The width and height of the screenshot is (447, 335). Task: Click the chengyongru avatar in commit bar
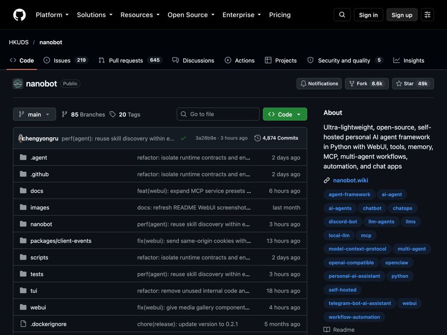coord(20,138)
